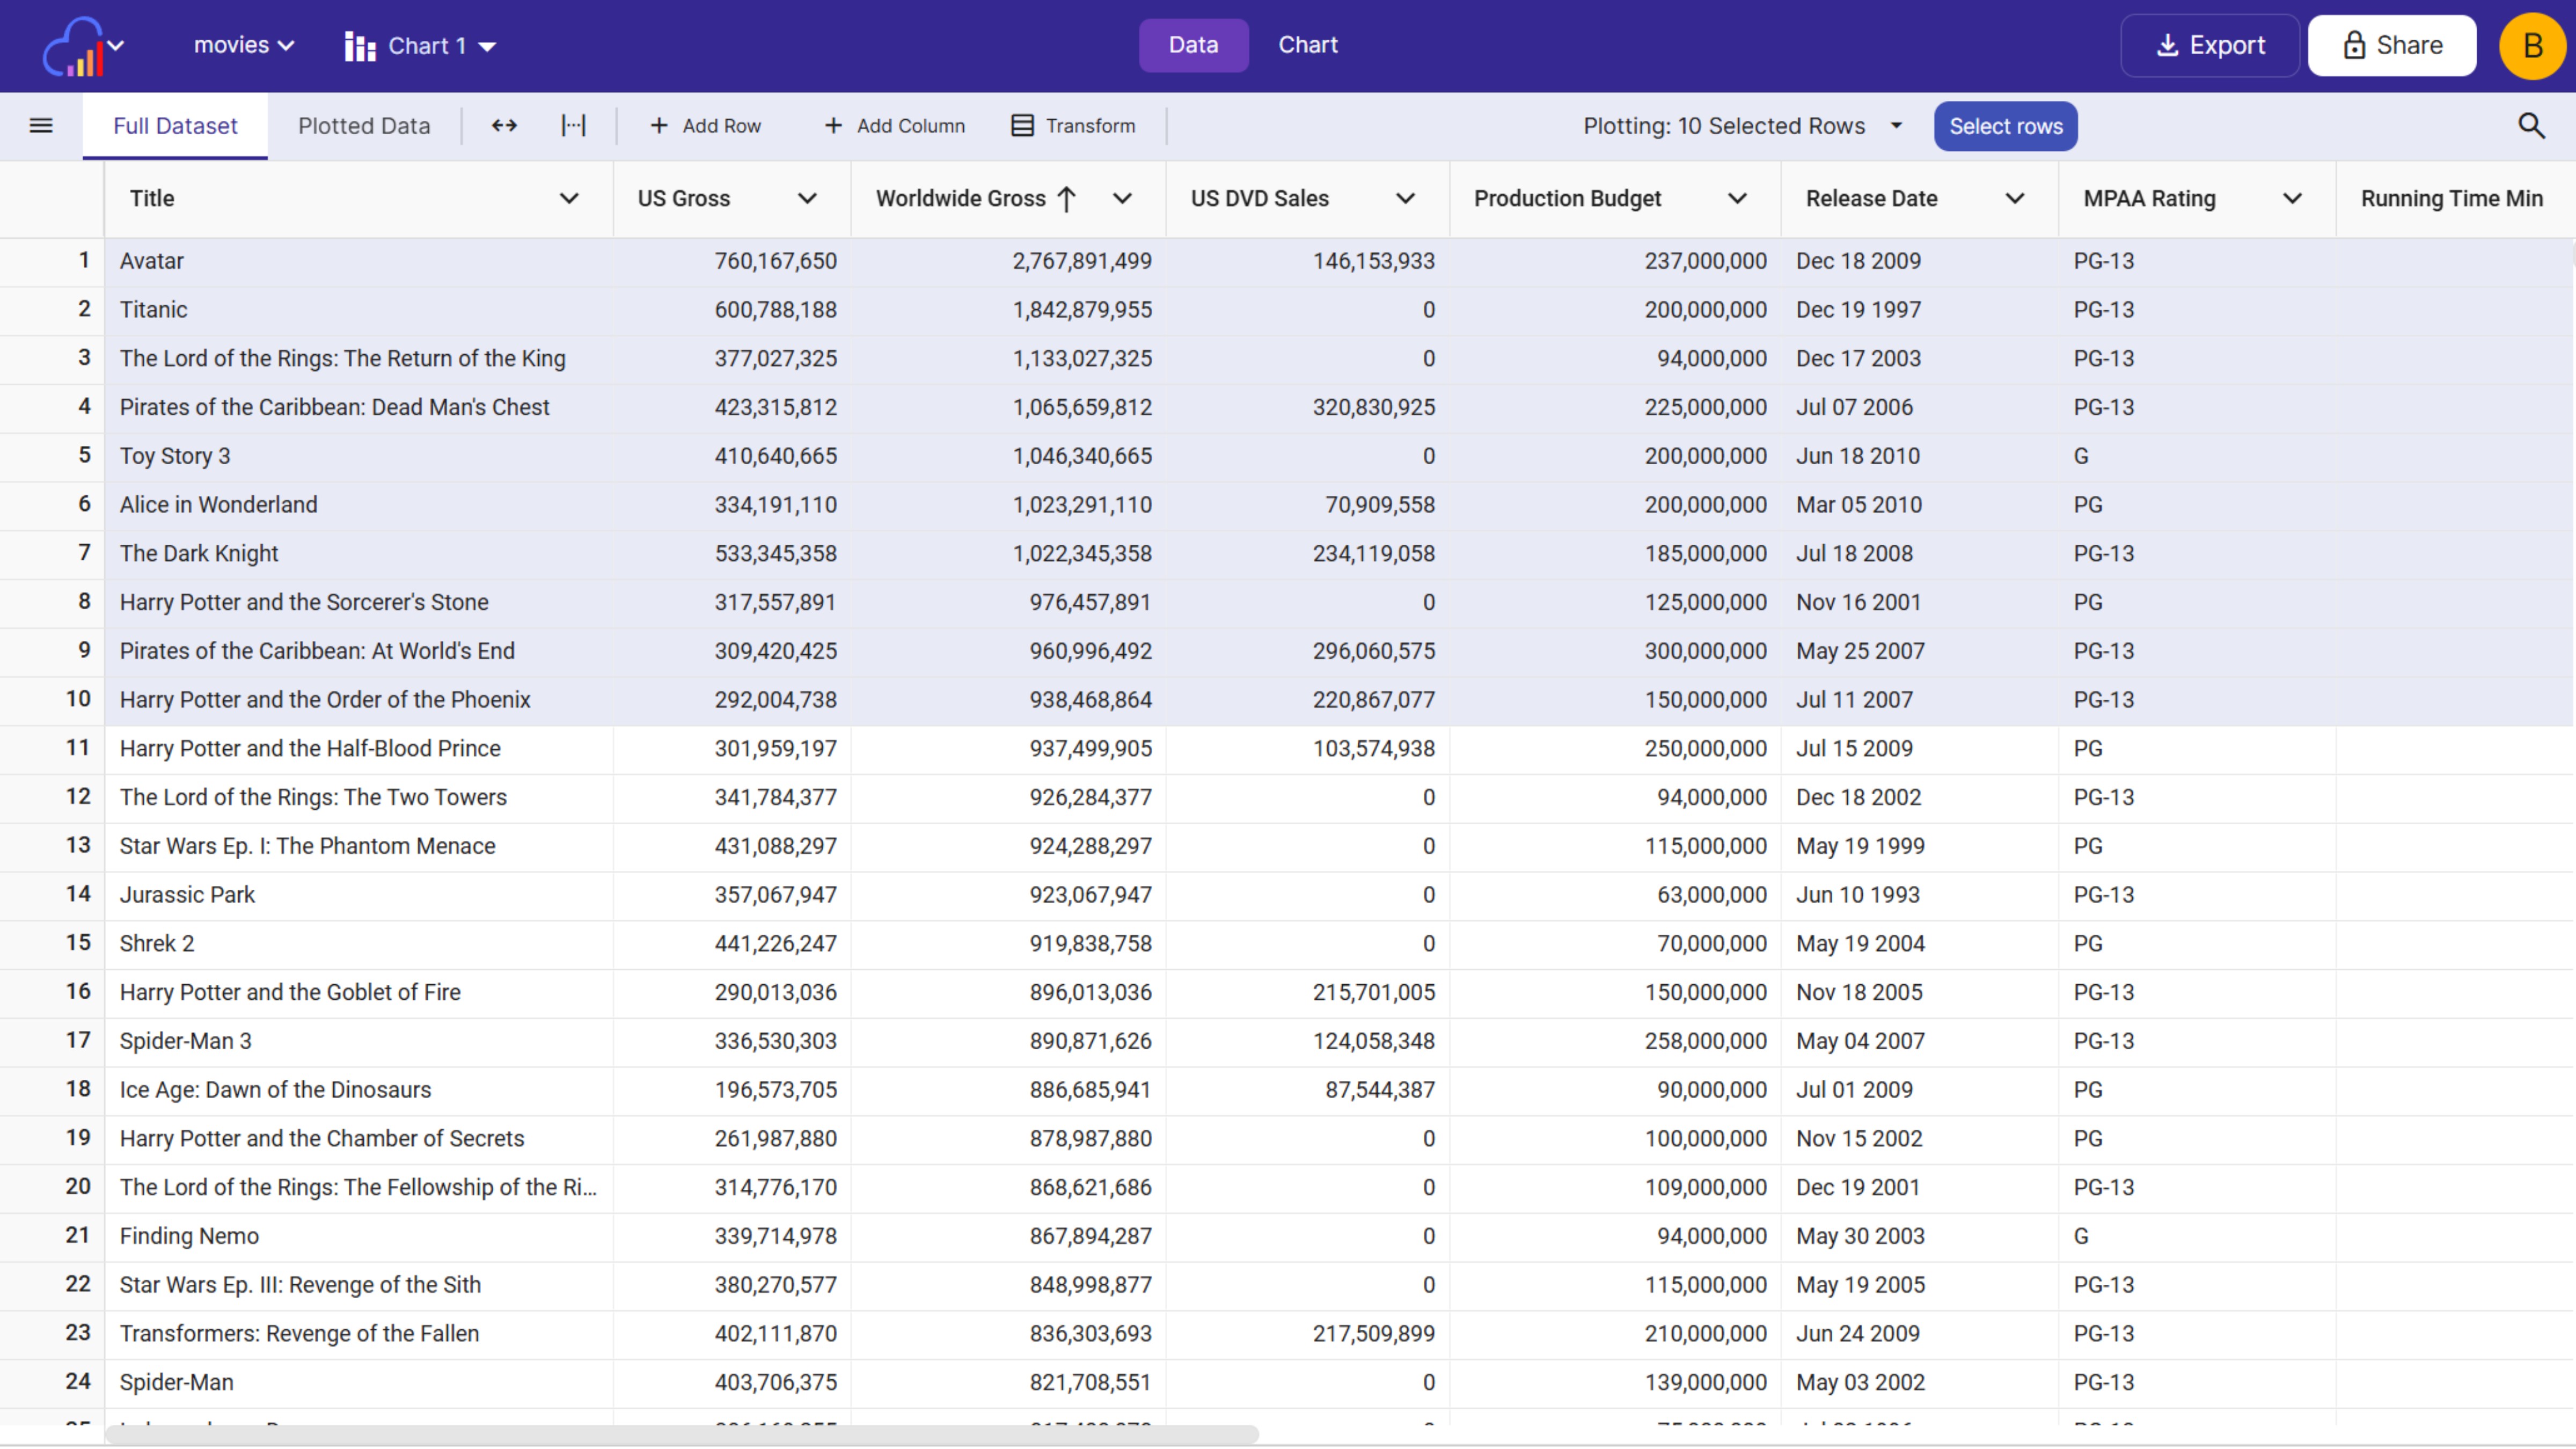Click Add Row

pos(705,126)
